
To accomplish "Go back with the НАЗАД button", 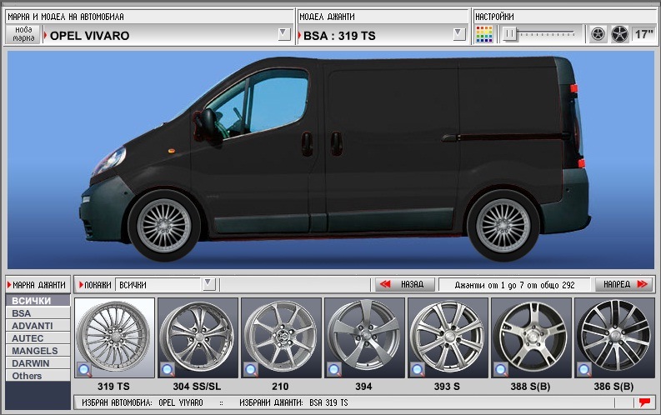I will pos(405,284).
